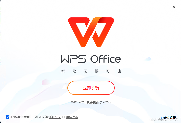
Task: Click the 无 character in the slogan
Action: [85, 71]
